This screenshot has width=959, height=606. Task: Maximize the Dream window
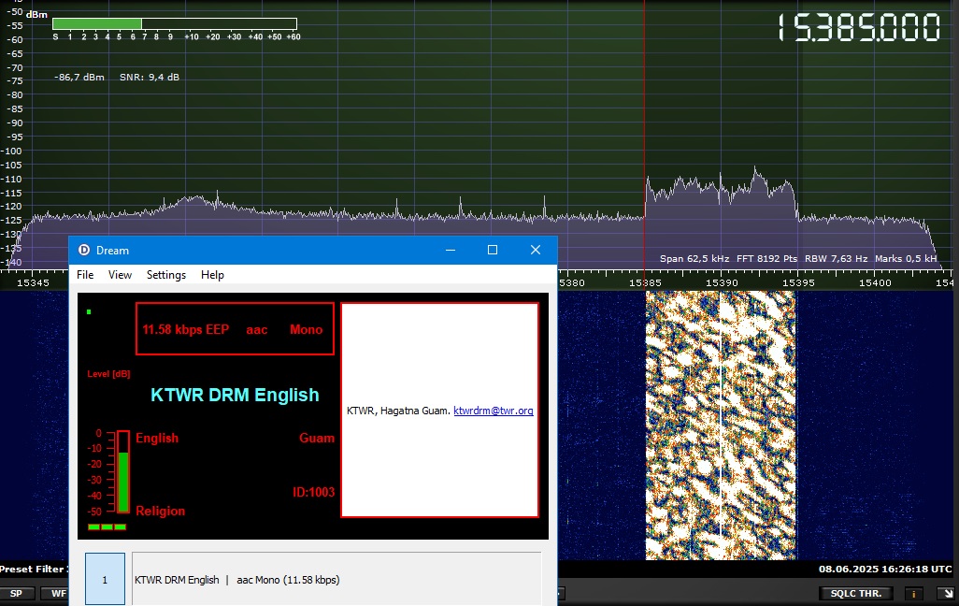(x=493, y=250)
